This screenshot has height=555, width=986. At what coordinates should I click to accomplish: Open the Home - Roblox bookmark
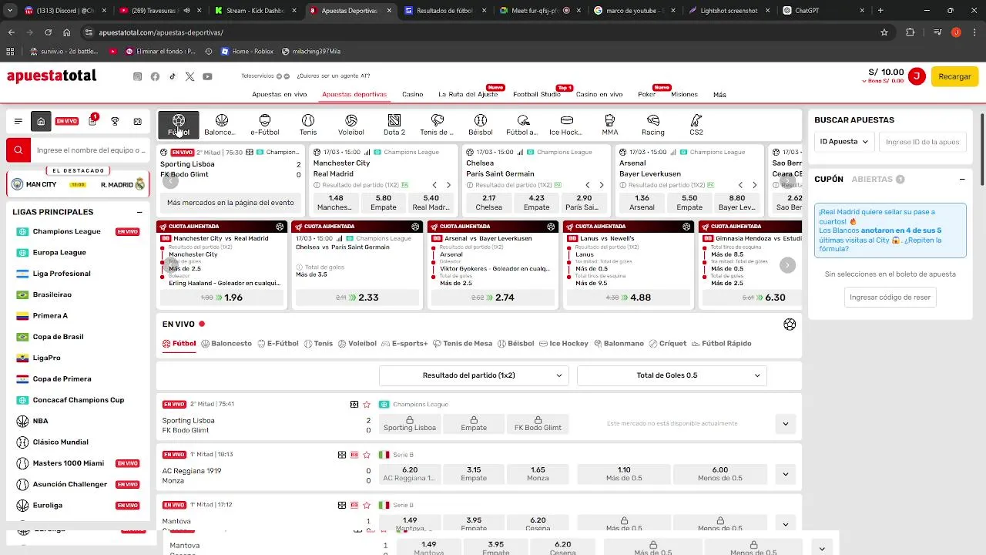click(x=246, y=52)
